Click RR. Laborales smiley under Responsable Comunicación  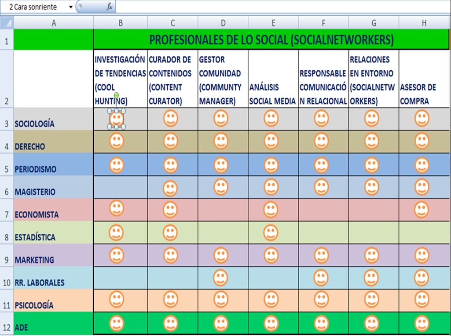coord(321,278)
